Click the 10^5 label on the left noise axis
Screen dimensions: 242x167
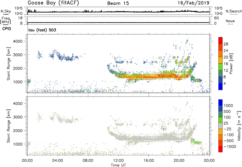click(18, 8)
